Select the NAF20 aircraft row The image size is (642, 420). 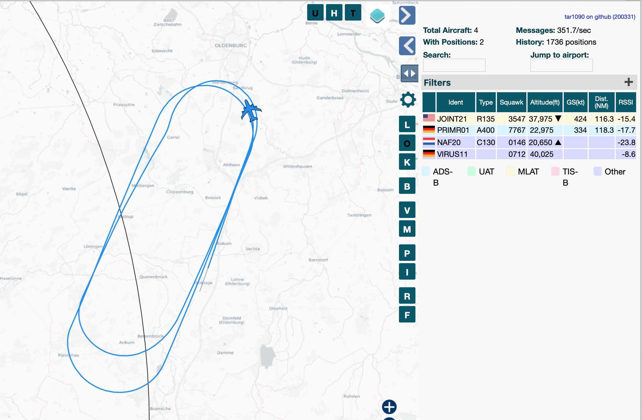(449, 142)
